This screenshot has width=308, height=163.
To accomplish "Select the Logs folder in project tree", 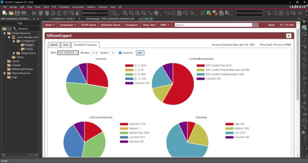I will [x=14, y=77].
